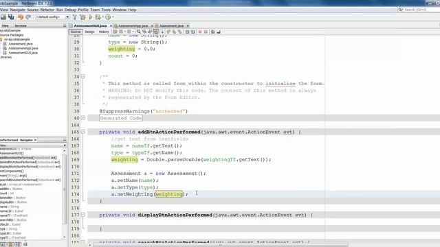This screenshot has height=247, width=440.
Task: Click the Find Next Occurrence icon
Action: [150, 32]
